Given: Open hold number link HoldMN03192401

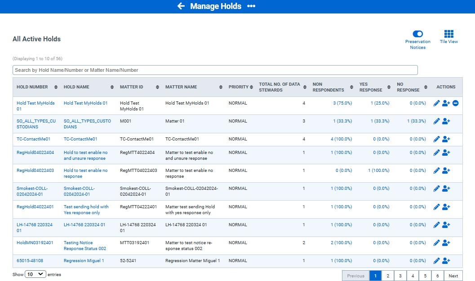Looking at the screenshot, I should pos(35,242).
